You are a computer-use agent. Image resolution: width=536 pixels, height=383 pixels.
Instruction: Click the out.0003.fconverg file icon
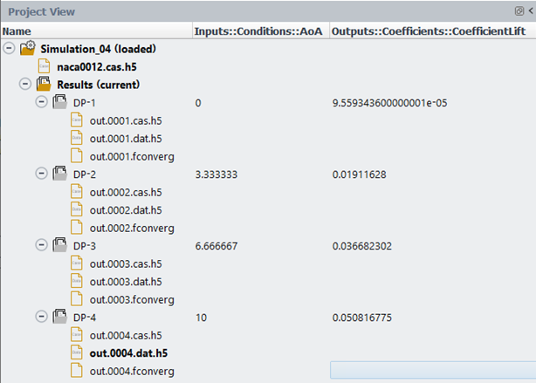click(x=77, y=298)
